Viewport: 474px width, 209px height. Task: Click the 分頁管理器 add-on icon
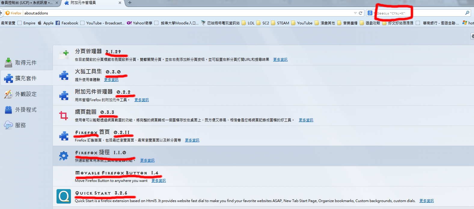(64, 55)
